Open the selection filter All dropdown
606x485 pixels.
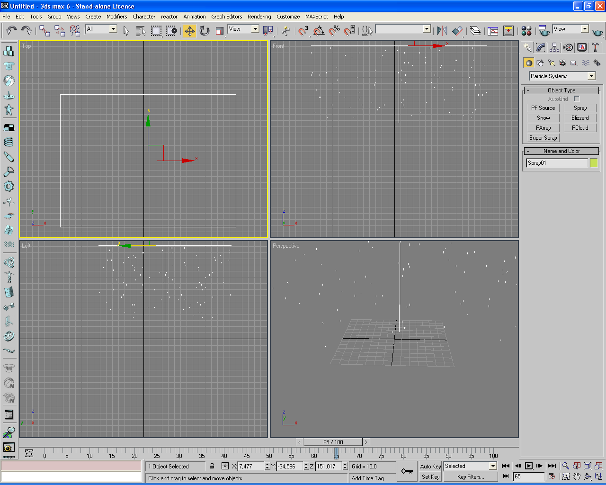click(x=113, y=29)
